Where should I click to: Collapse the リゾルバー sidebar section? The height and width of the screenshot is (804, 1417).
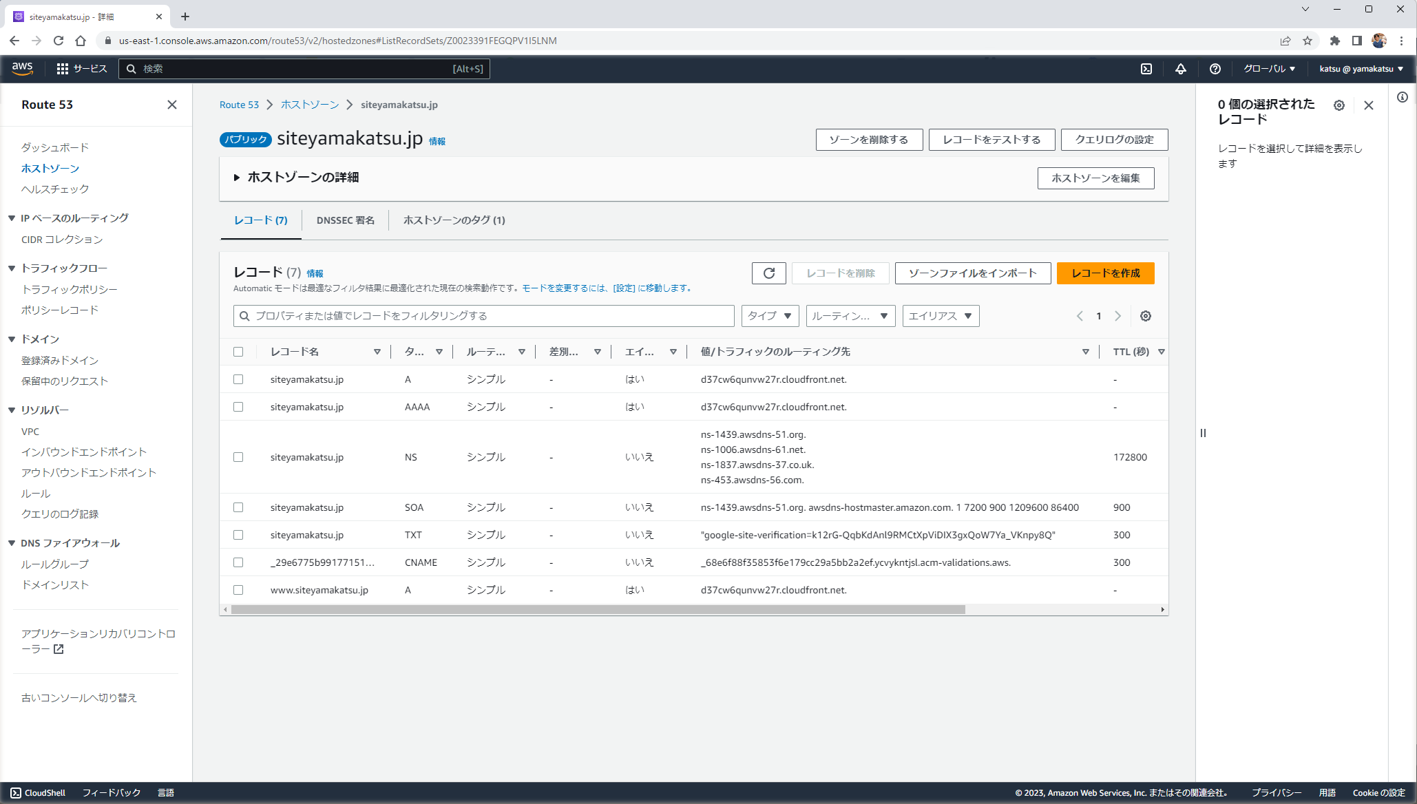pyautogui.click(x=12, y=410)
